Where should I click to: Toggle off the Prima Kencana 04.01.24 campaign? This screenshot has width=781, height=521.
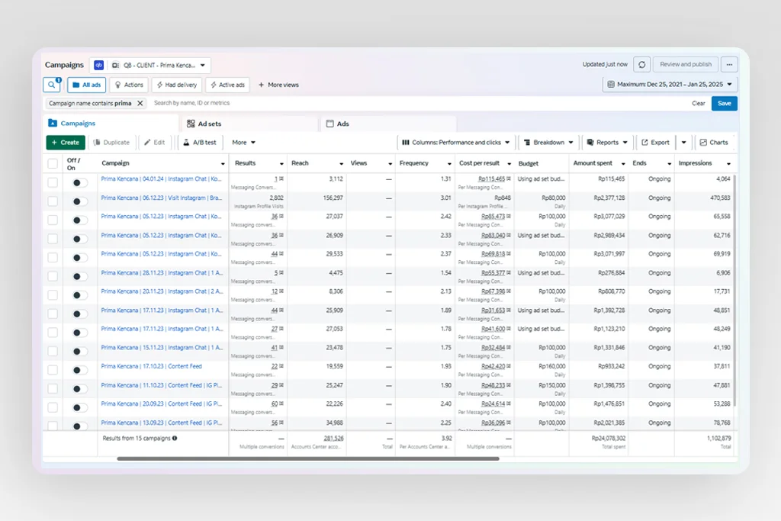click(79, 182)
